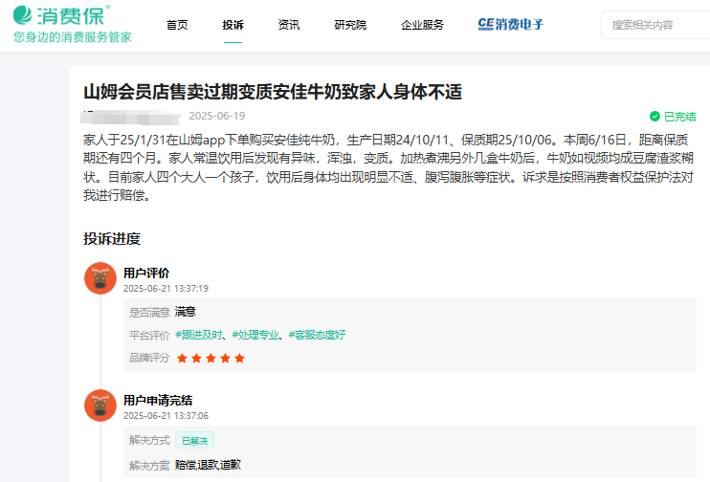The width and height of the screenshot is (710, 482).
Task: Click the 解决方式 label
Action: coord(149,440)
